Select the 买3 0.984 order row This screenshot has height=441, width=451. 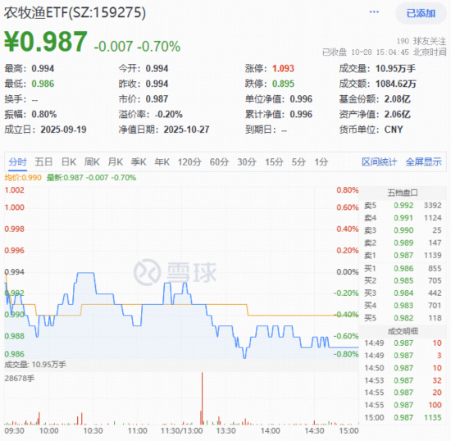(403, 293)
